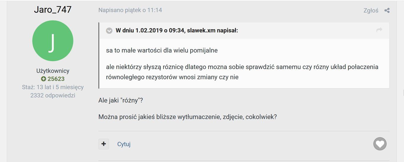Open the Jaro_747 profile via username
This screenshot has width=404, height=162.
53,9
